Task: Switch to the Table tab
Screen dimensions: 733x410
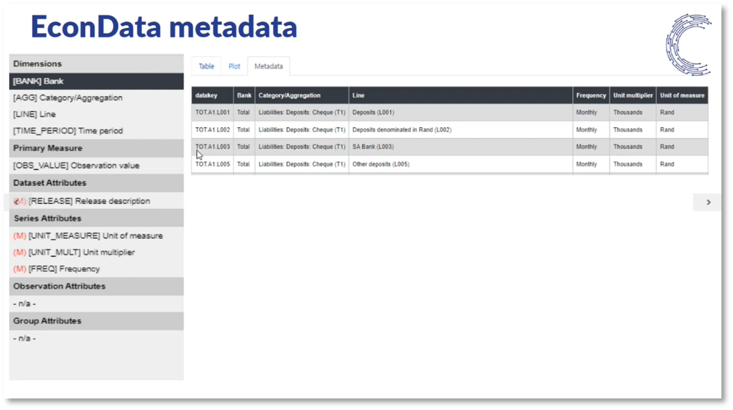Action: pyautogui.click(x=206, y=66)
